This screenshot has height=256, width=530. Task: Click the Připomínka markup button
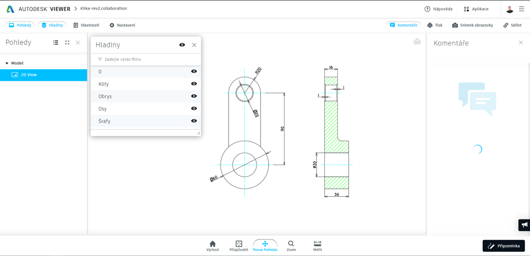(503, 246)
